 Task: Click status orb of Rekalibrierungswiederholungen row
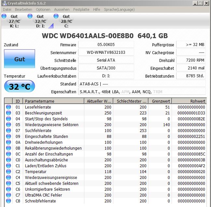(8, 148)
